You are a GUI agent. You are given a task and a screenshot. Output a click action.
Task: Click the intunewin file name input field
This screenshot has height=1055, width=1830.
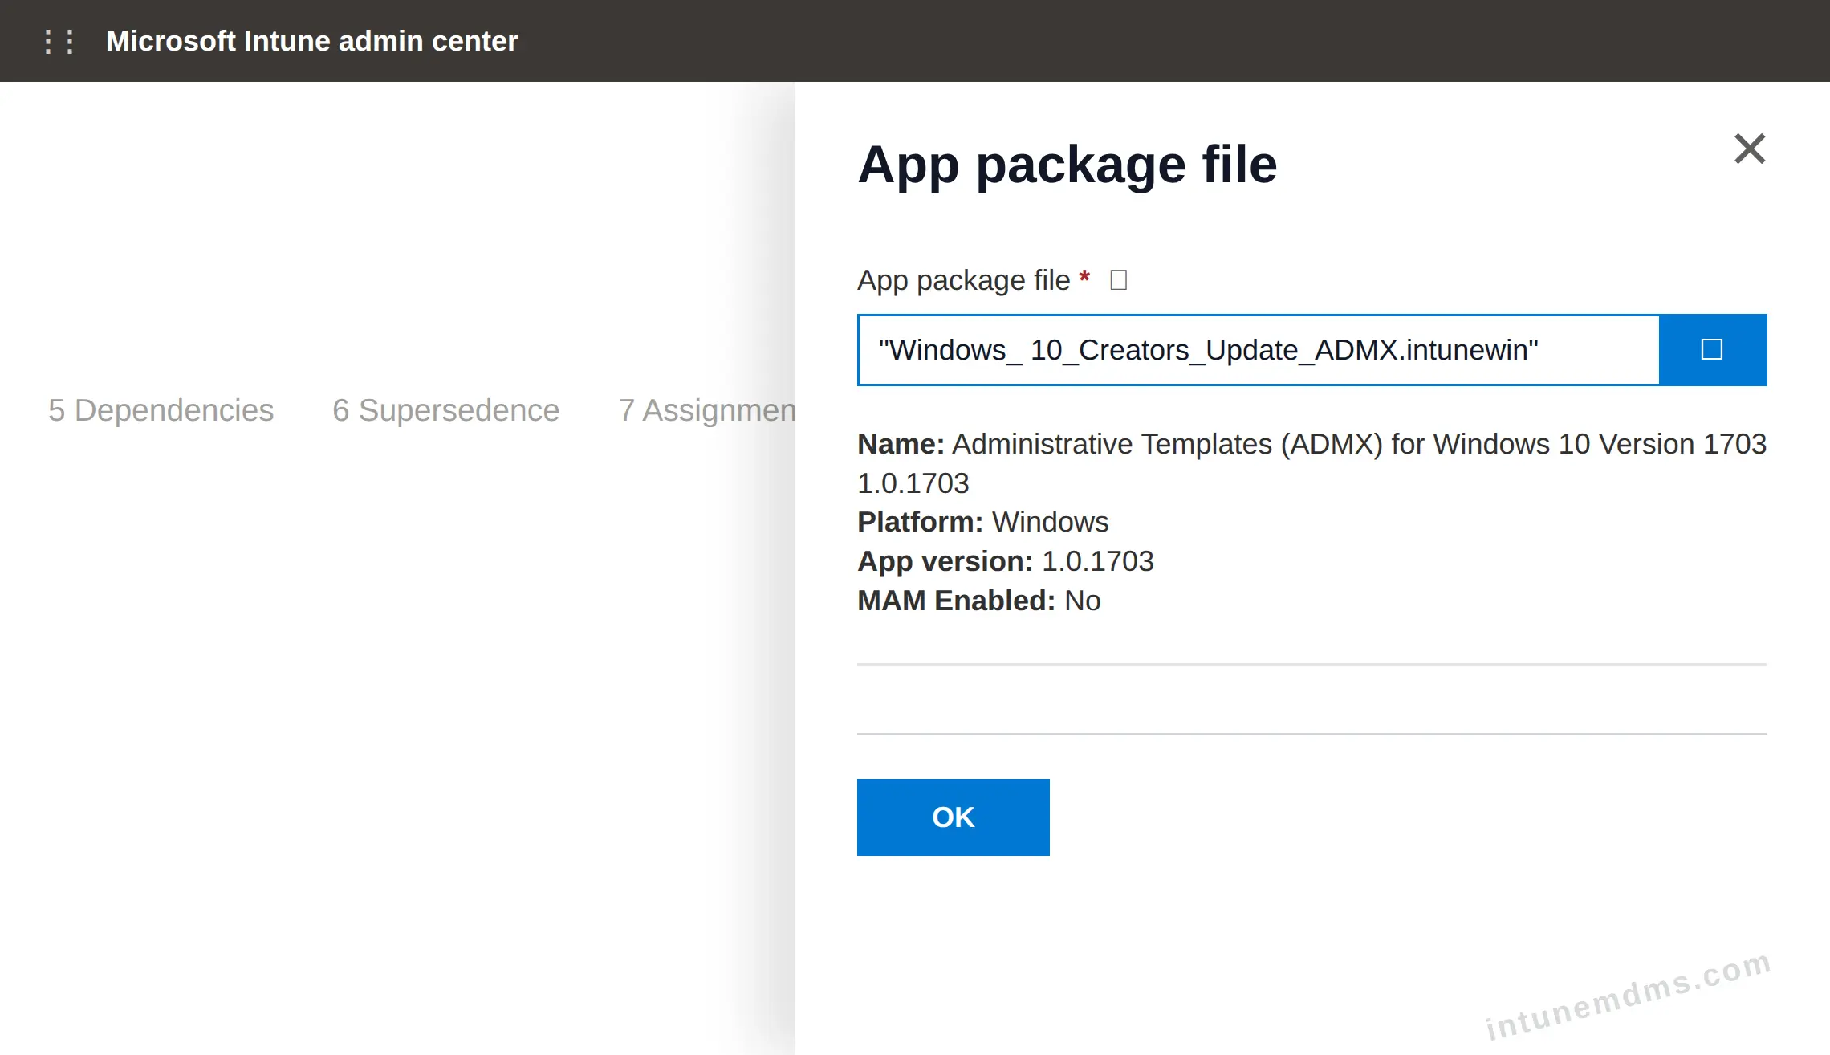(1259, 350)
